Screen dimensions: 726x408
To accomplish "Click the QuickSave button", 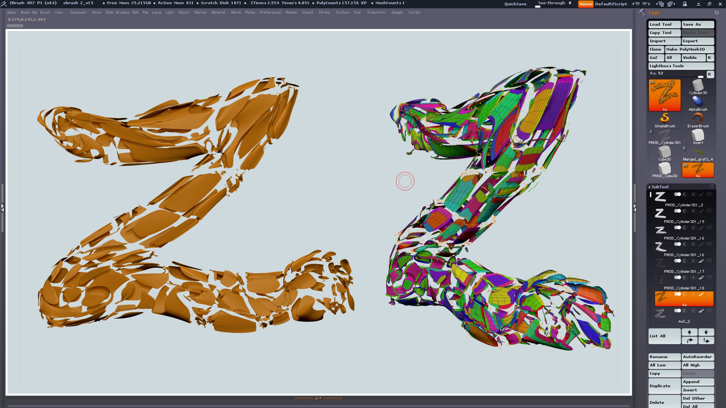I will (515, 4).
